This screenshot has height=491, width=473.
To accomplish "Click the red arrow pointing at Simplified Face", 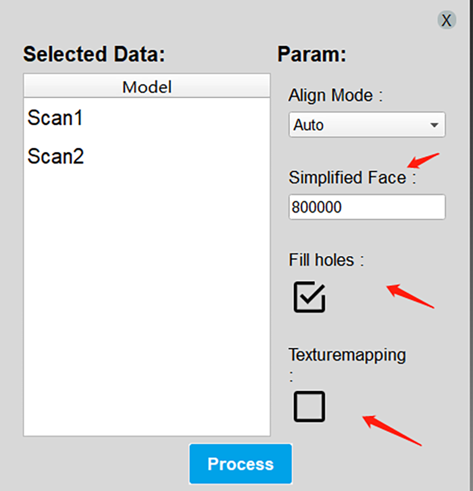I will (x=424, y=160).
